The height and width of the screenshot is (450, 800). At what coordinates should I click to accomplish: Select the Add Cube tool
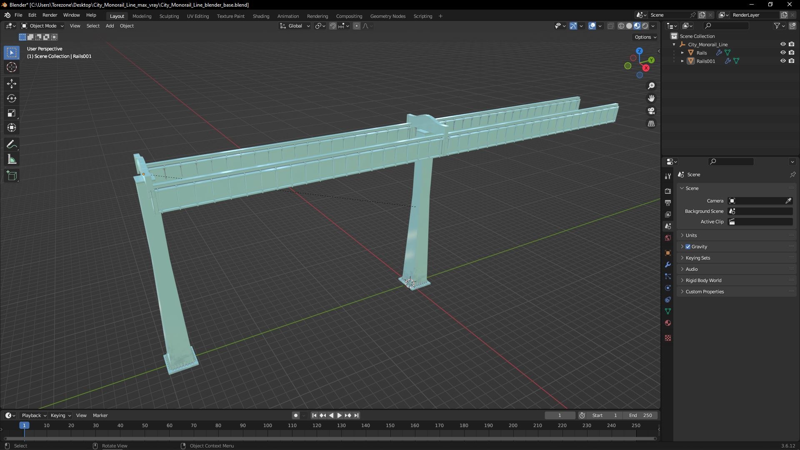pyautogui.click(x=12, y=176)
